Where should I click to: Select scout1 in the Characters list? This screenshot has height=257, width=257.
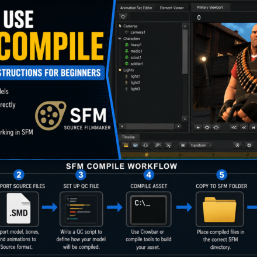point(136,57)
